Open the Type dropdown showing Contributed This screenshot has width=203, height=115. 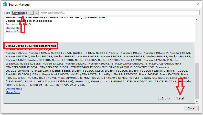(25, 13)
